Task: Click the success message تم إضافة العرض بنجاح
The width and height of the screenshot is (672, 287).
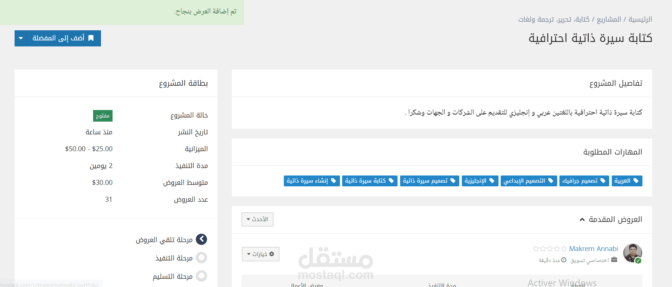Action: 205,12
